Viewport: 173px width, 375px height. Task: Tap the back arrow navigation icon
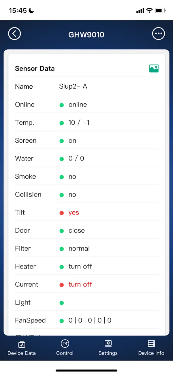pyautogui.click(x=14, y=33)
